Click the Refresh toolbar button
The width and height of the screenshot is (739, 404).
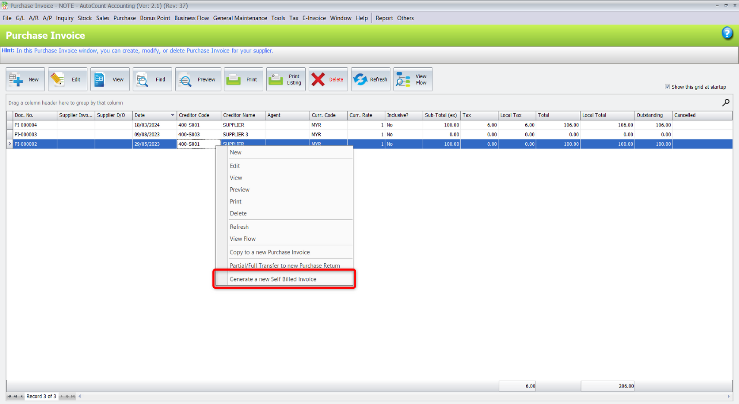[x=370, y=79]
